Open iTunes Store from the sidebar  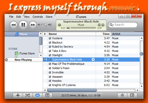point(27,53)
